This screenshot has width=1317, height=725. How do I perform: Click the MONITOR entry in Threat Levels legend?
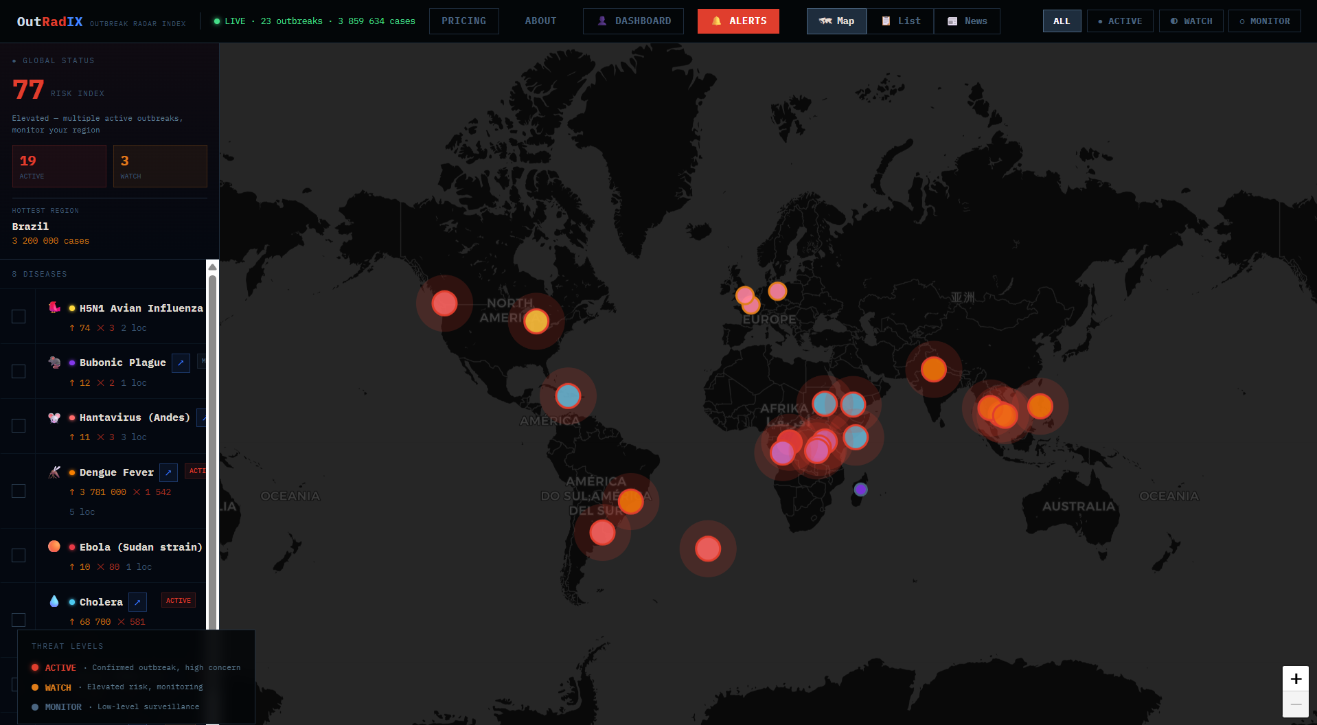click(115, 707)
